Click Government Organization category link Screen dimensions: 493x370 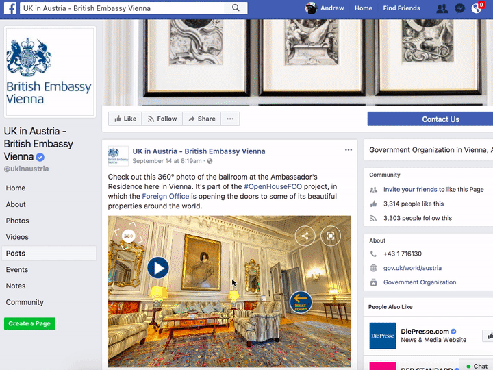(420, 282)
